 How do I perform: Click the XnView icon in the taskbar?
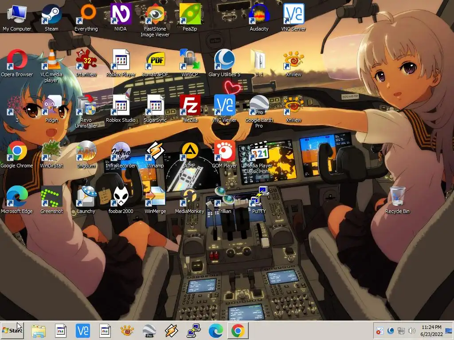(x=127, y=331)
